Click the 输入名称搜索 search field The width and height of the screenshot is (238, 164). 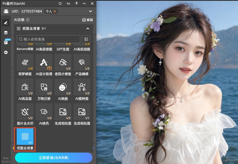tap(48, 39)
